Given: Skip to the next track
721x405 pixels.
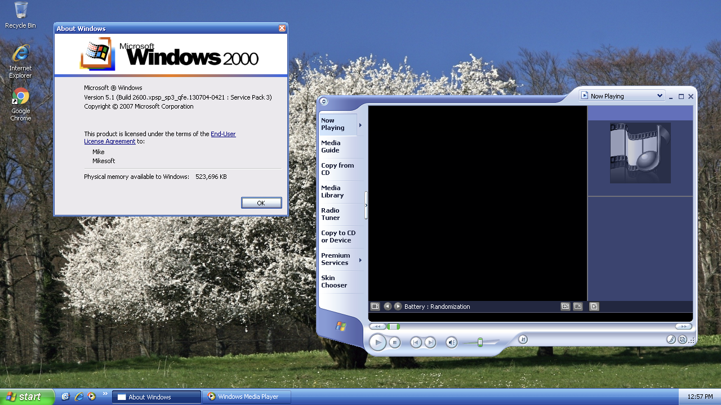Looking at the screenshot, I should (430, 342).
